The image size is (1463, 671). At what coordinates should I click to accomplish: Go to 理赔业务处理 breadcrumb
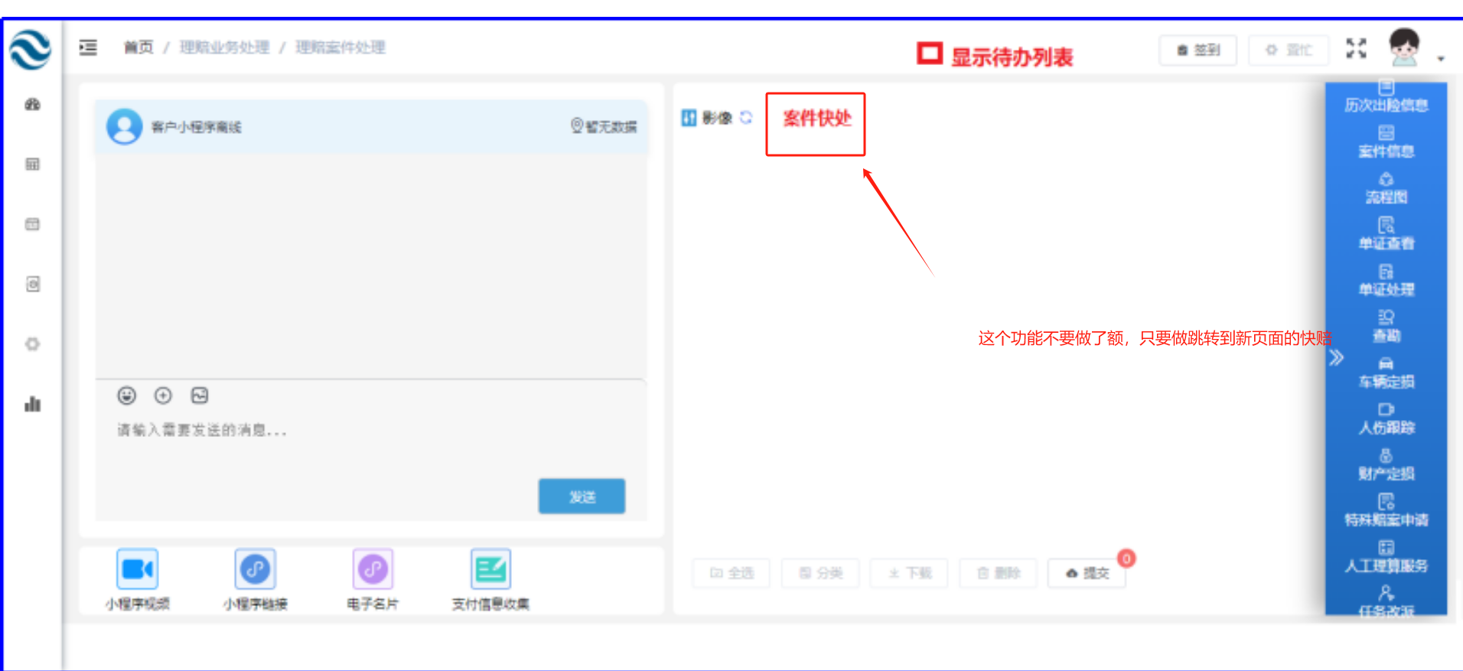pos(224,47)
